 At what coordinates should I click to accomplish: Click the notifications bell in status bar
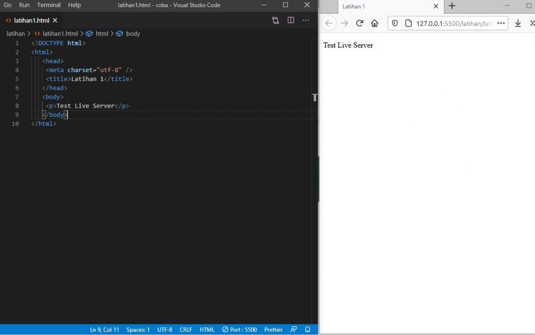click(308, 329)
